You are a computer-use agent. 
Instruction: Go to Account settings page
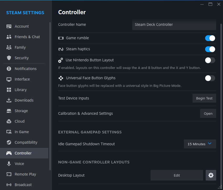pos(24,26)
